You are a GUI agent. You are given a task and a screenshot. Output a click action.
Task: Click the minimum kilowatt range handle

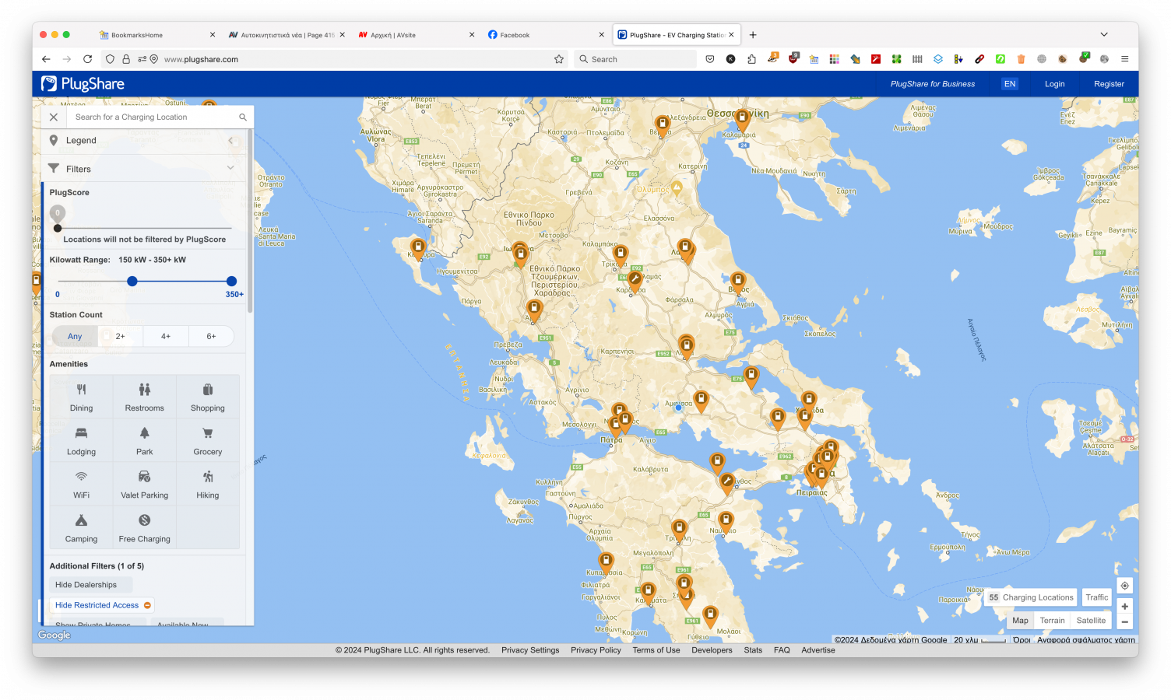tap(132, 282)
